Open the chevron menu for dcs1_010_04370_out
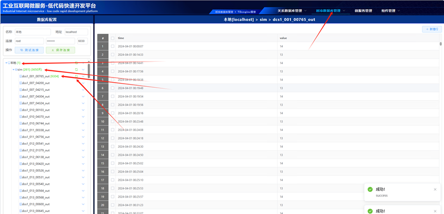This screenshot has height=214, width=444. (x=83, y=116)
